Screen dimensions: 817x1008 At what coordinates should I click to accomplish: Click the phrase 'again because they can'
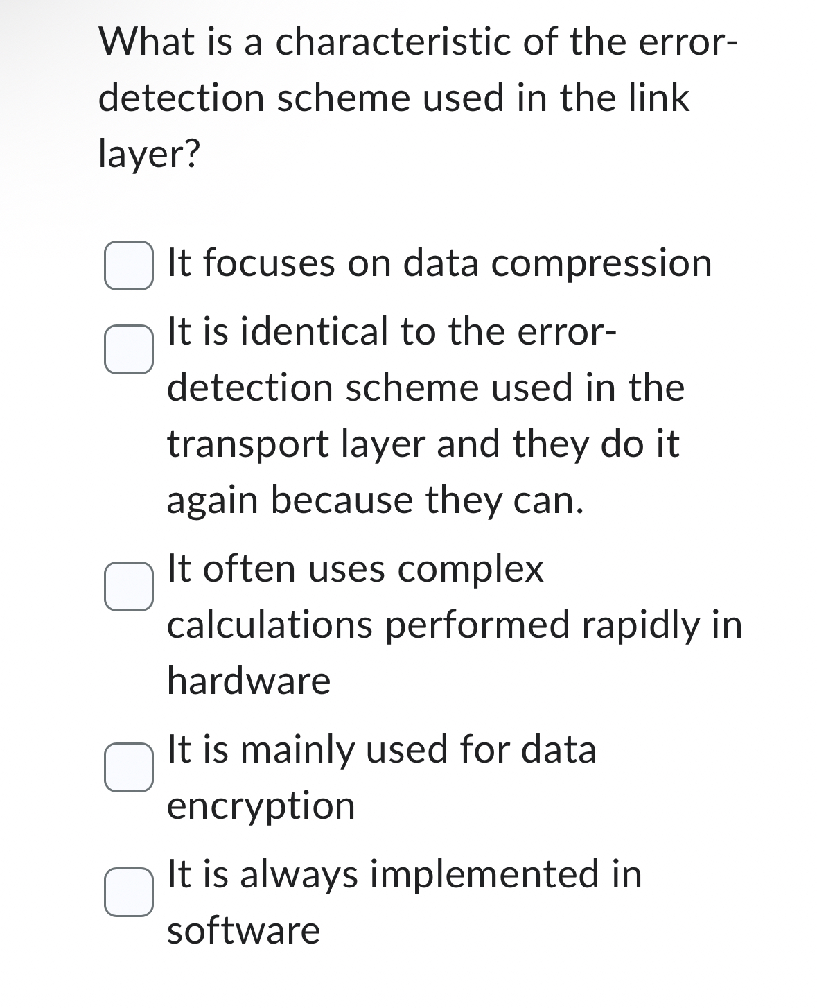(374, 499)
